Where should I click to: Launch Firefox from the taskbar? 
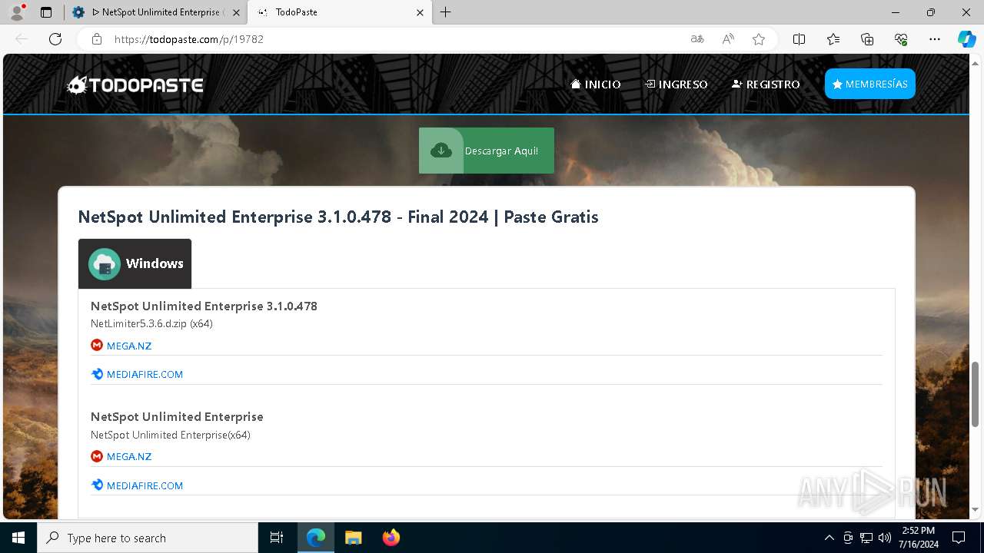[x=391, y=538]
